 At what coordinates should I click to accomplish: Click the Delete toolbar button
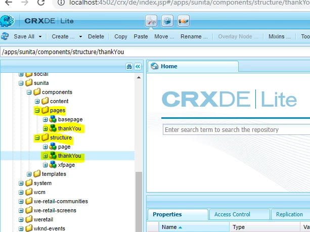[x=96, y=36]
